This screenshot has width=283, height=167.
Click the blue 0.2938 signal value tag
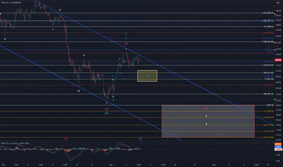click(x=278, y=147)
